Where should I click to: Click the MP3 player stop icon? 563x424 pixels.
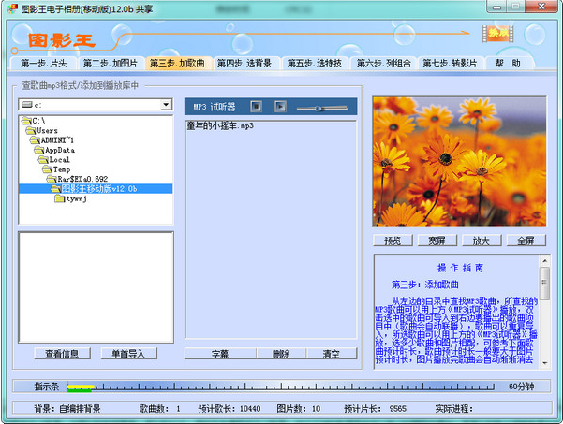click(256, 107)
